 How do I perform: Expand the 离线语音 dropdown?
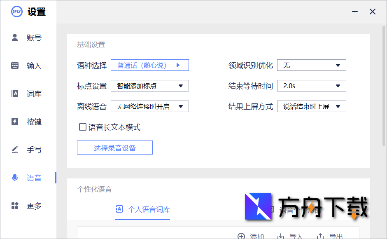tap(150, 106)
